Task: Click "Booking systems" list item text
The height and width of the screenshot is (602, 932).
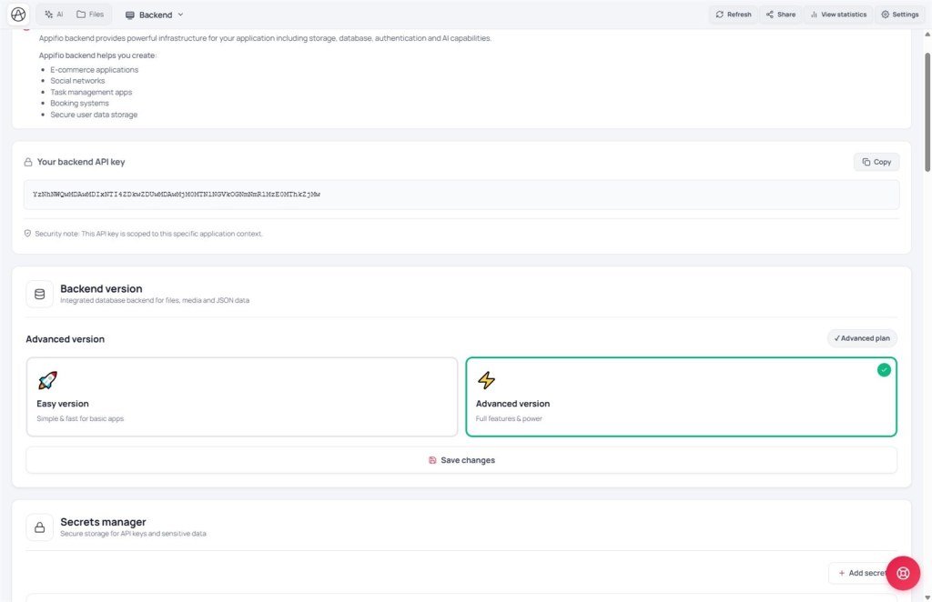Action: tap(80, 104)
